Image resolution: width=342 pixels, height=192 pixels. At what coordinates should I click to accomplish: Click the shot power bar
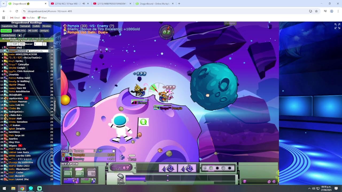180,178
